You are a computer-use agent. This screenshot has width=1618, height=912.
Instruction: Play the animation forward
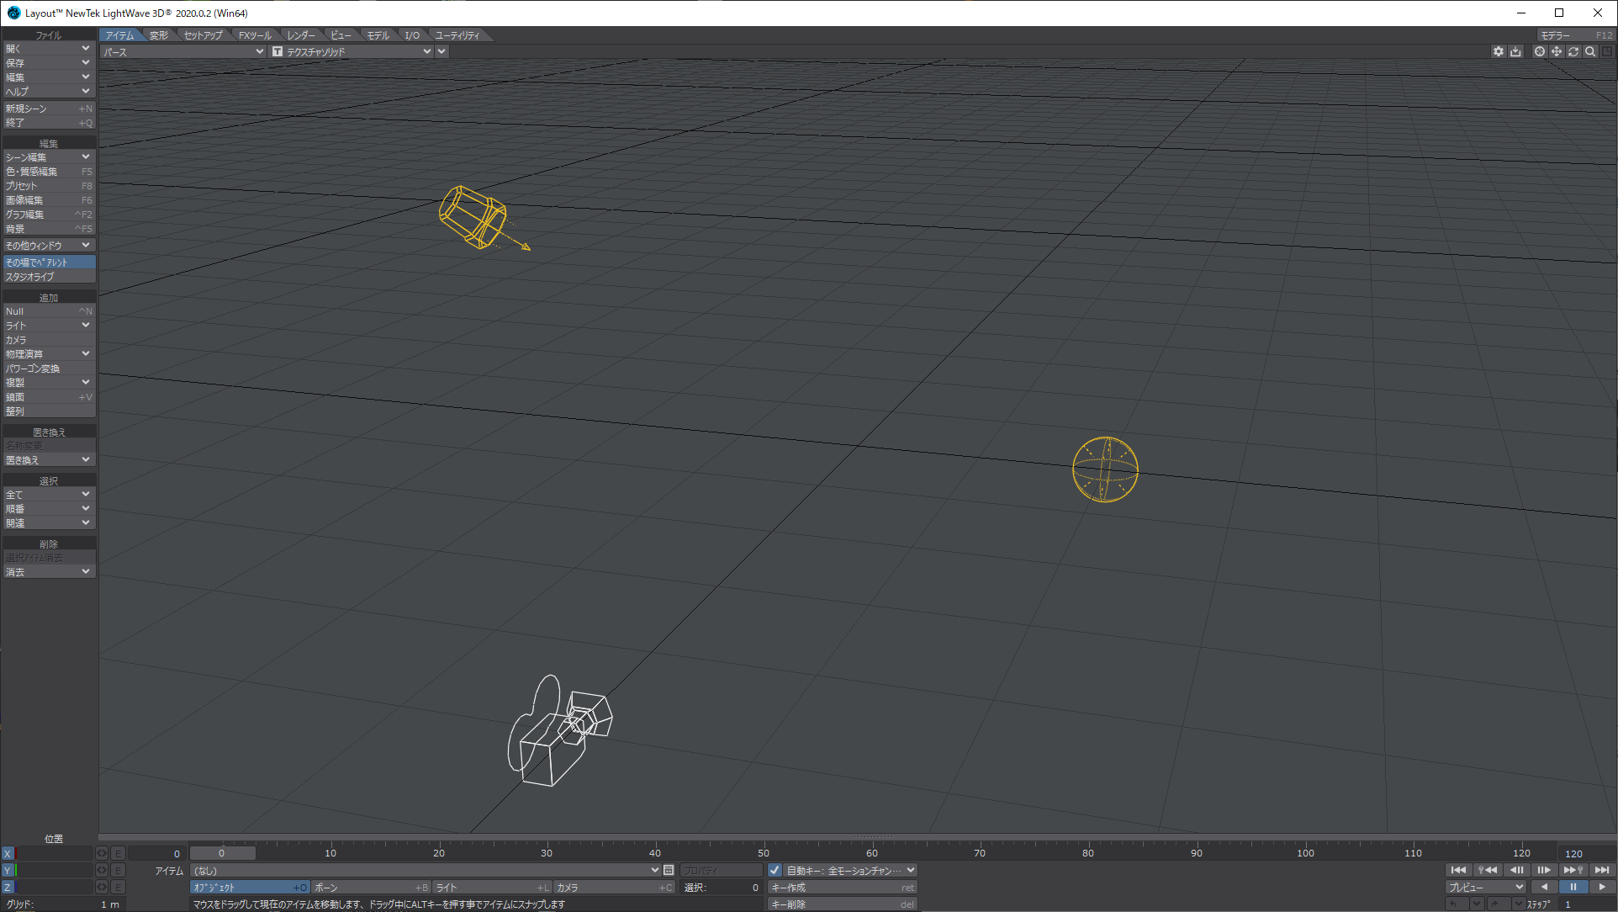(x=1601, y=887)
